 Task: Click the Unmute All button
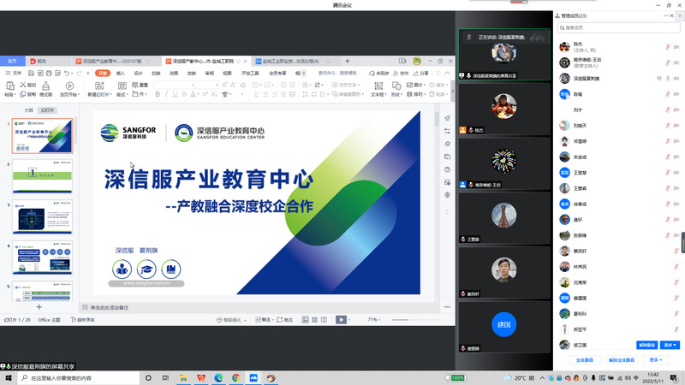click(622, 360)
